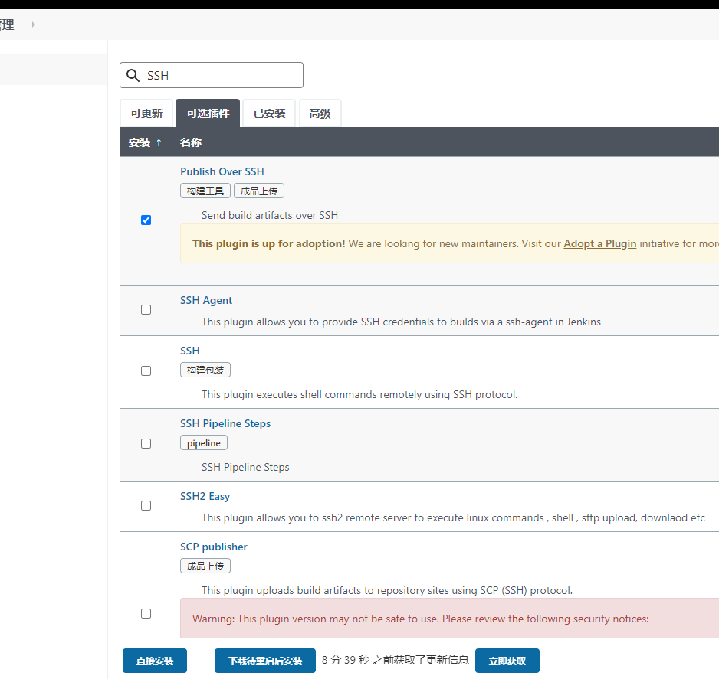Go to the 高级 tab
This screenshot has width=719, height=679.
pos(320,113)
